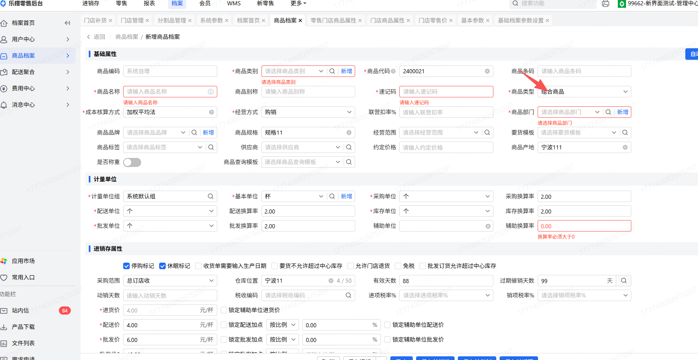Click search icon beside 商品品牌 dropdown
The width and height of the screenshot is (698, 360).
tap(194, 133)
